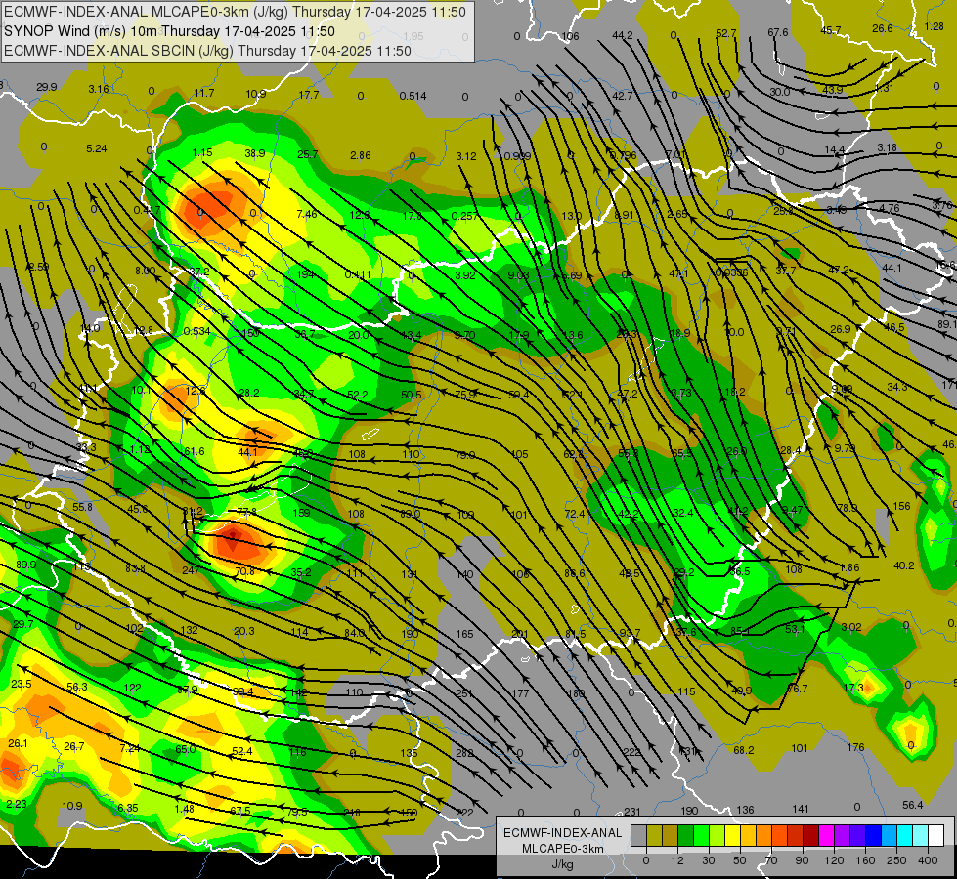The image size is (957, 879).
Task: Click the MLCAPE0-3km header line at top left
Action: point(235,12)
